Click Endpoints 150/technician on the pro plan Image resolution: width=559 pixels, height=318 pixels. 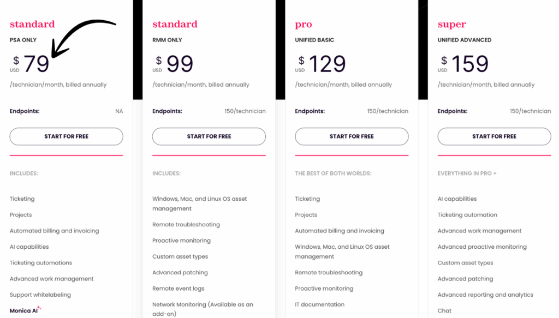pyautogui.click(x=352, y=111)
